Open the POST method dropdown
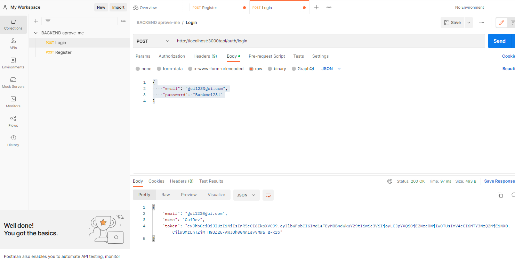 click(152, 41)
